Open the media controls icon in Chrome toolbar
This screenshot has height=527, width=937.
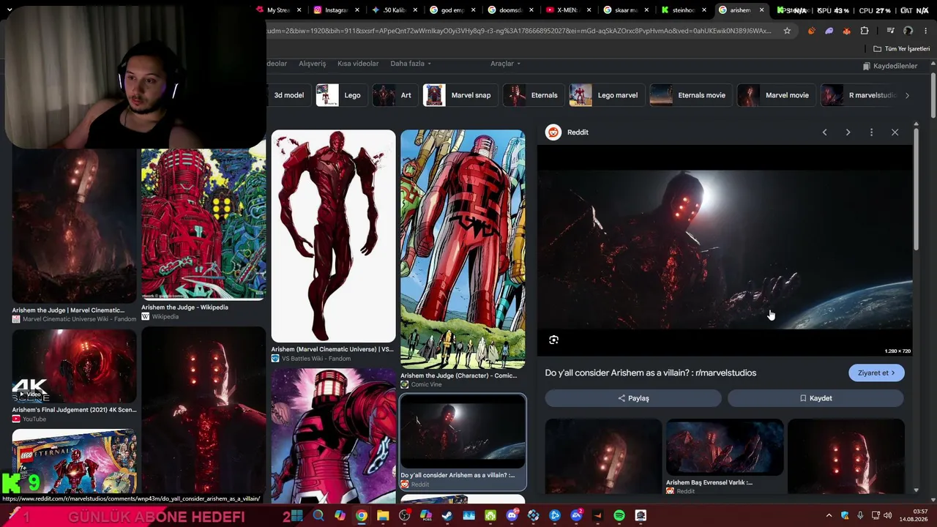tap(890, 31)
